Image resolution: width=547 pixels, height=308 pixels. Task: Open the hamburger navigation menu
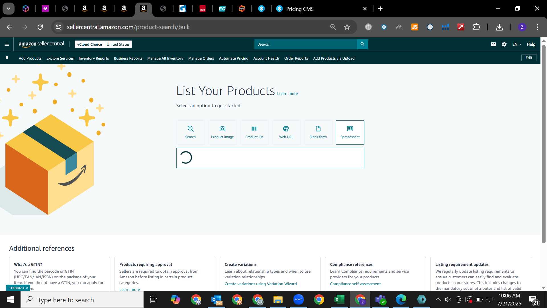[x=7, y=44]
